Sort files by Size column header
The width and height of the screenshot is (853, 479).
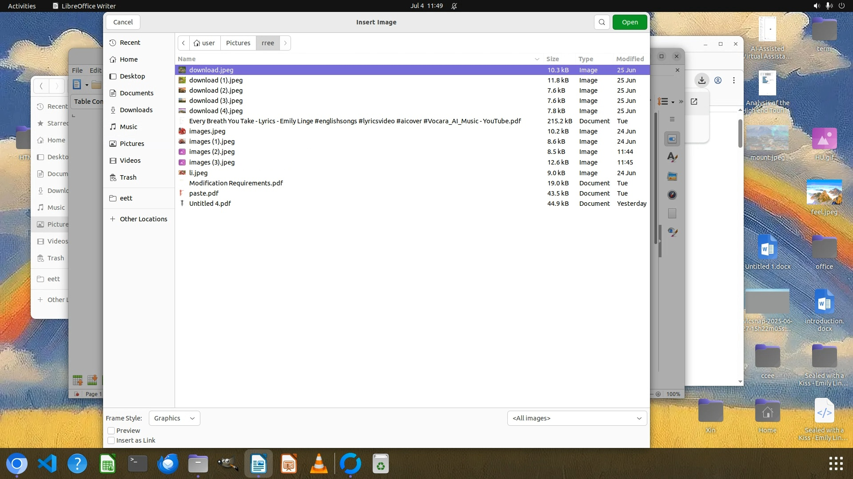[x=552, y=59]
